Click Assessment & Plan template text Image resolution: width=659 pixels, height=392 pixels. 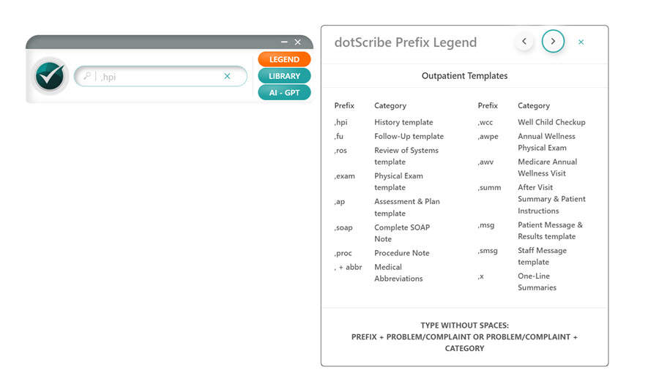click(407, 207)
